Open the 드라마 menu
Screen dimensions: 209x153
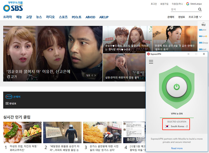tap(8, 17)
